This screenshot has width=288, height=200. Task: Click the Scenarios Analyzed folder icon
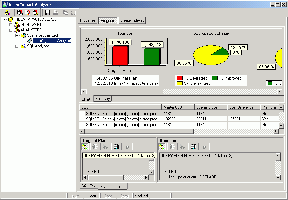pos(23,35)
